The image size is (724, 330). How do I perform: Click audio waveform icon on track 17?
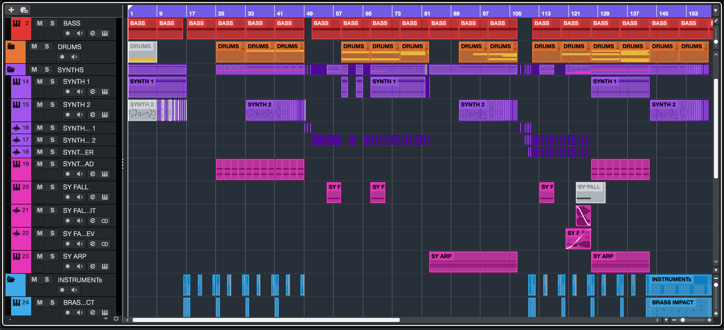click(x=17, y=140)
